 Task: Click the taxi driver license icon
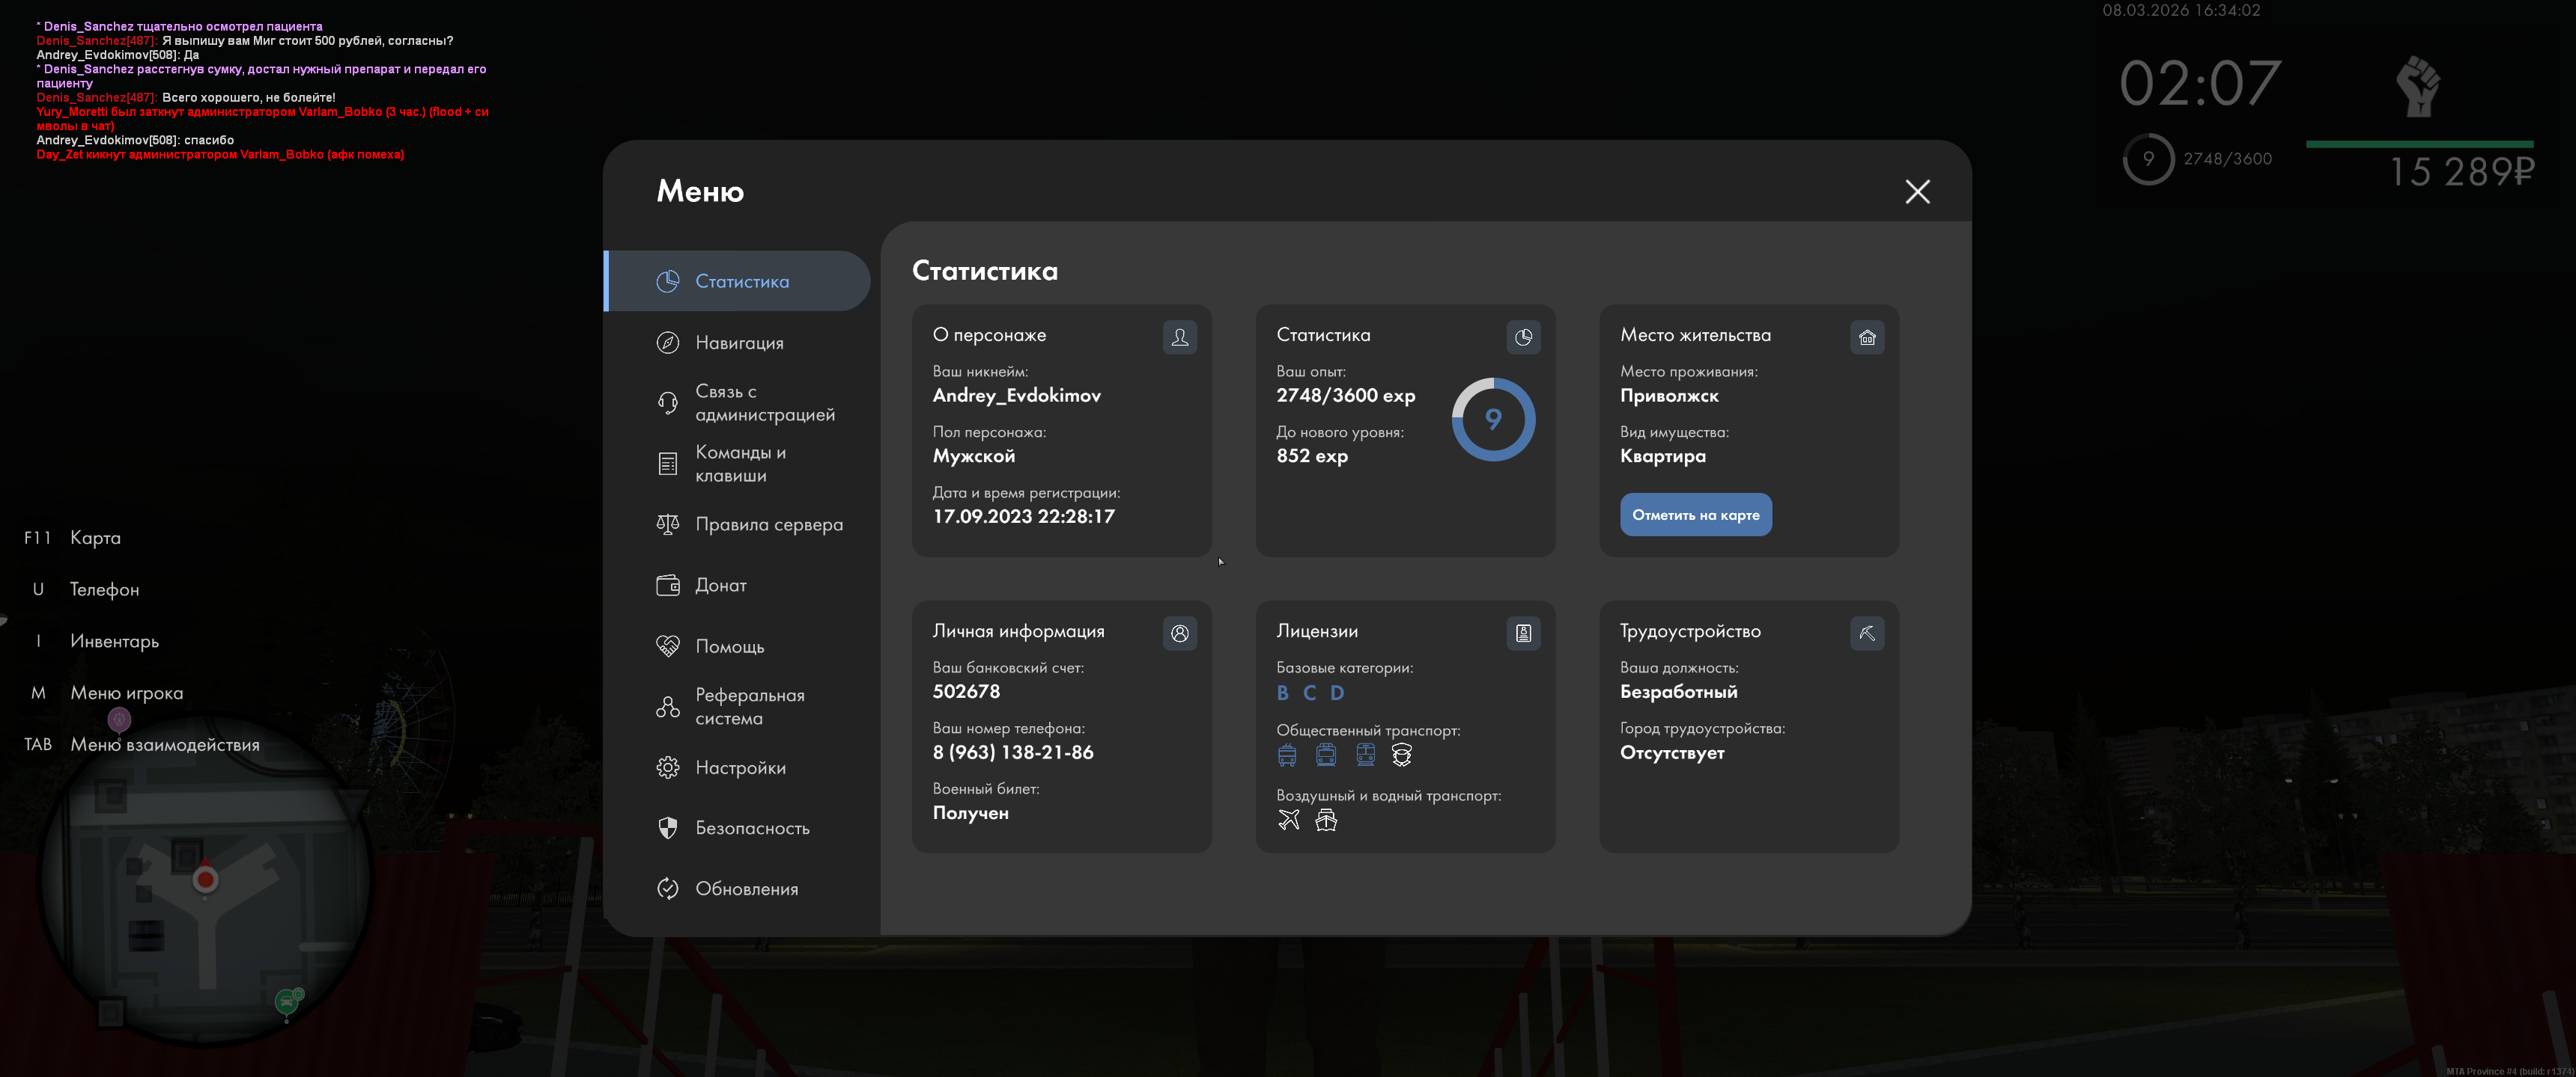tap(1401, 755)
